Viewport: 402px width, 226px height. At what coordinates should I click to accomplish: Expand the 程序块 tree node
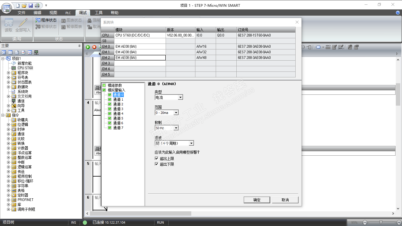[9, 73]
